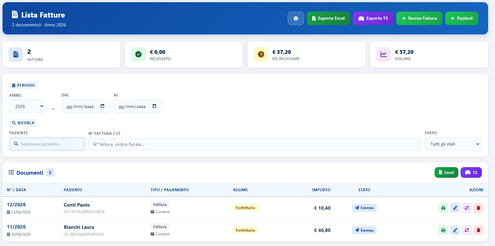Viewport: 495px width, 246px height.
Task: Focus the Seleziona paziente search field
Action: pyautogui.click(x=47, y=144)
